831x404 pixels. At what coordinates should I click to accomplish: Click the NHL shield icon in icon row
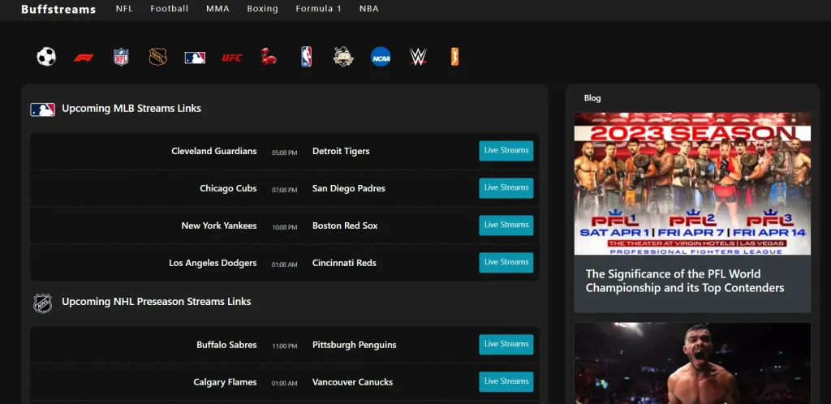(158, 57)
